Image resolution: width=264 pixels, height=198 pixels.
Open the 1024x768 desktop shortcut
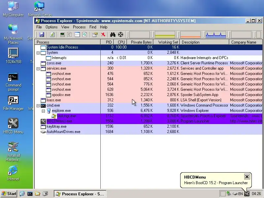[x=13, y=56]
